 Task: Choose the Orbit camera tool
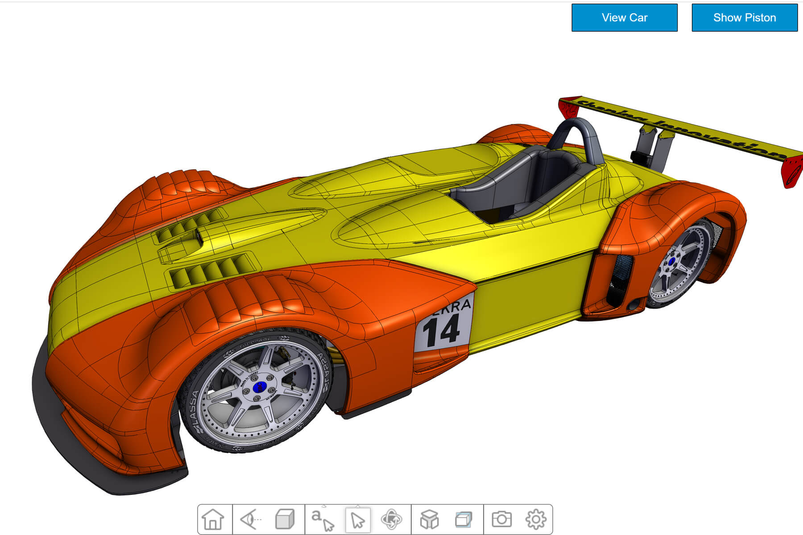point(391,519)
